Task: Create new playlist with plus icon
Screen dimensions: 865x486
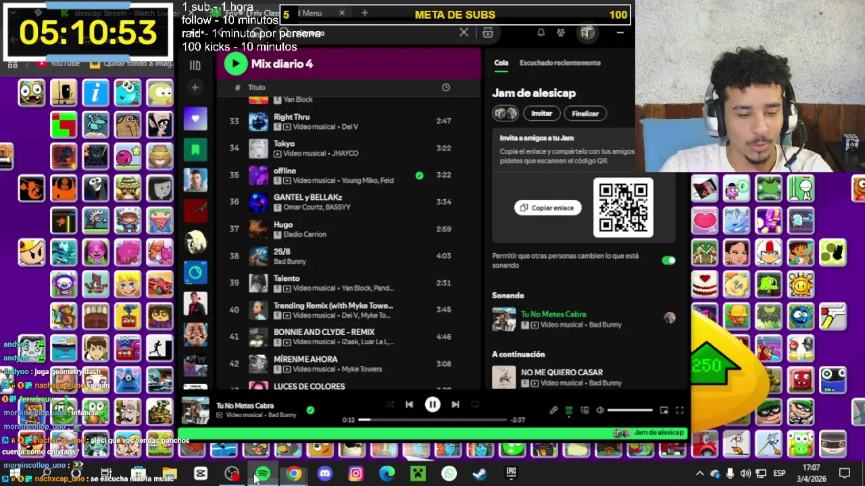Action: 195,87
